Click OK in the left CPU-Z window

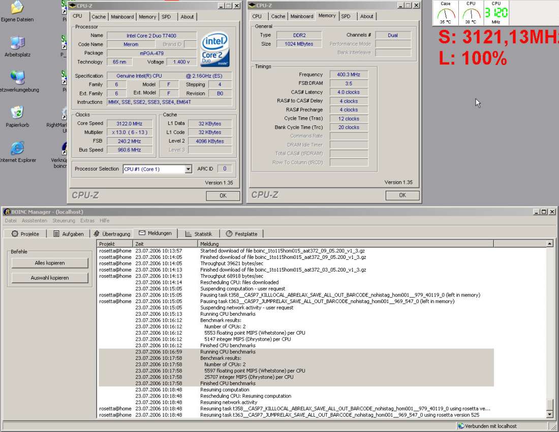[223, 195]
